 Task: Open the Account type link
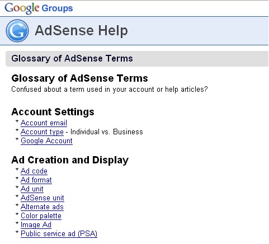(42, 132)
